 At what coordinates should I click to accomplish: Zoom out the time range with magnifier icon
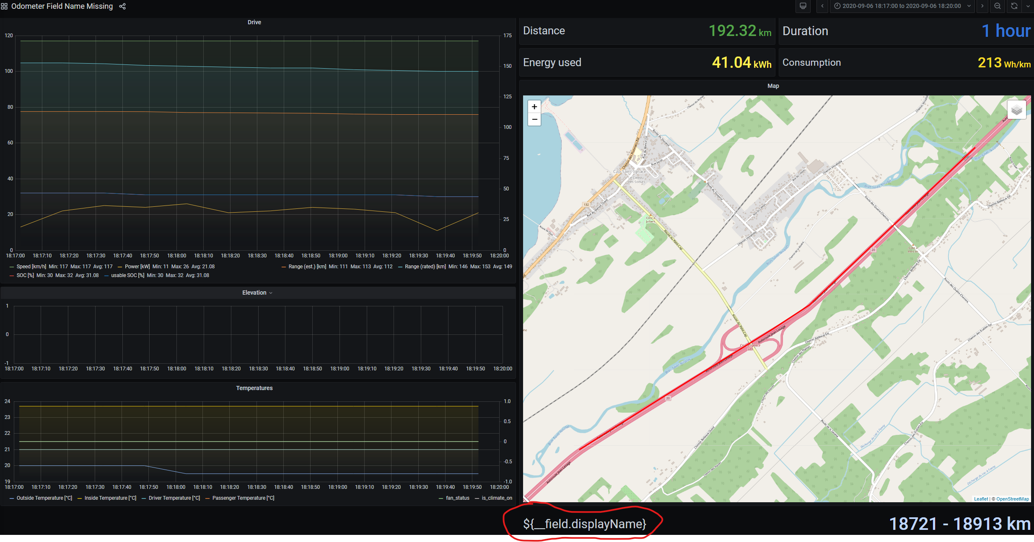pos(998,6)
